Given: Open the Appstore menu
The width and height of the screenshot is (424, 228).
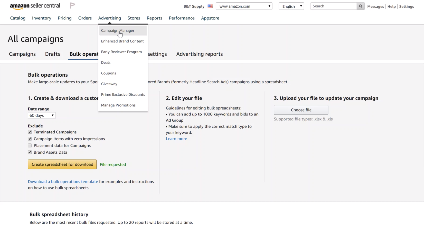Looking at the screenshot, I should coord(210,18).
